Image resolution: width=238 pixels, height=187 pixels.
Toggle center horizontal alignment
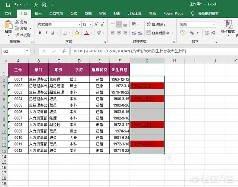pos(119,33)
